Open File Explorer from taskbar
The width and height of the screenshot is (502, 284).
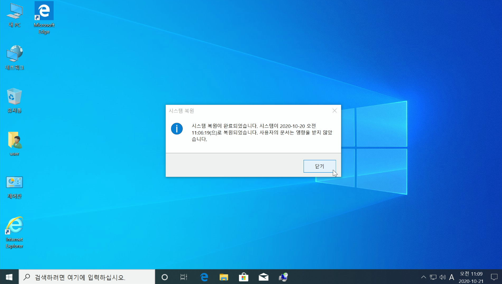(224, 277)
